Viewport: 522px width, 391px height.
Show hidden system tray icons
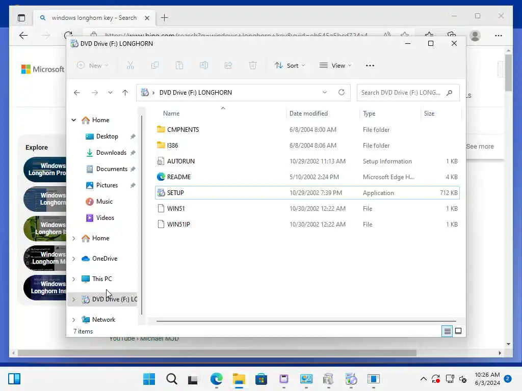(x=423, y=379)
